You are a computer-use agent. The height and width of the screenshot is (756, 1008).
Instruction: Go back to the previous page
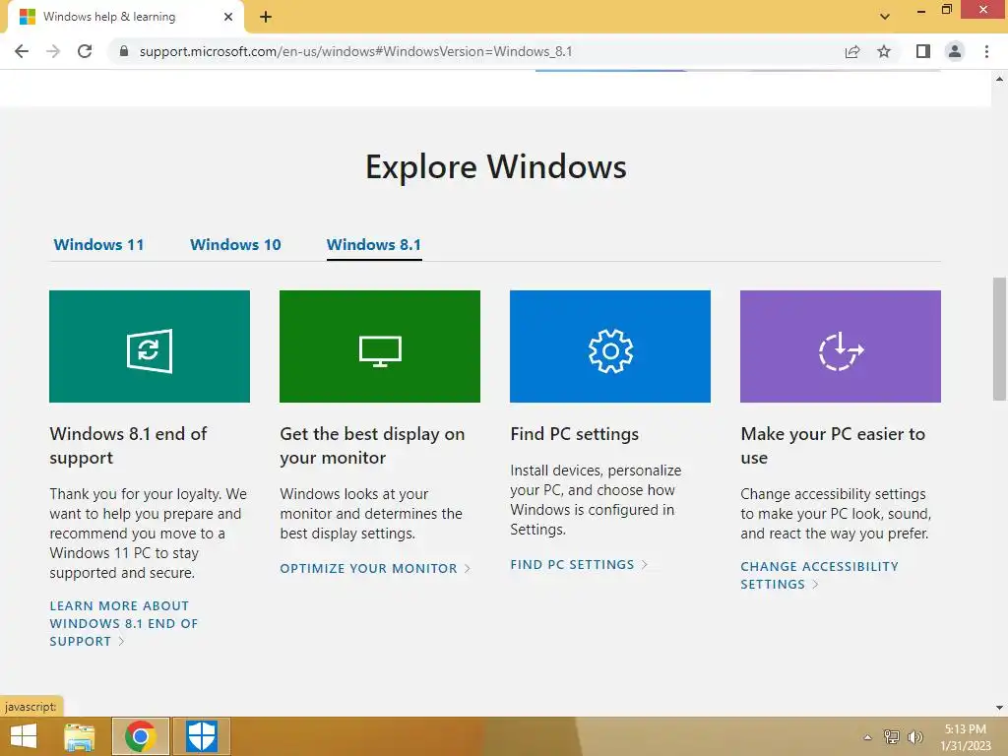(x=22, y=51)
